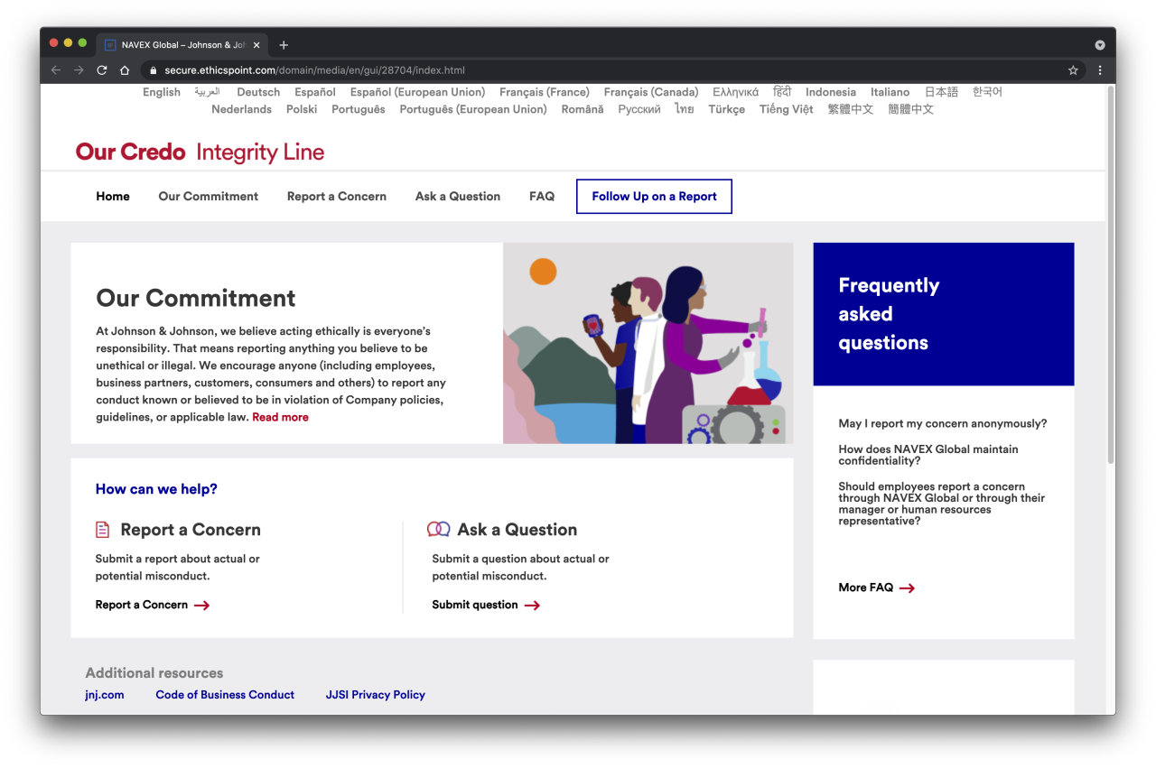
Task: Switch language to Español
Action: click(315, 92)
